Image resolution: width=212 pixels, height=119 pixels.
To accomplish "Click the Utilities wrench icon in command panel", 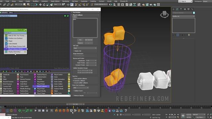I will 192,9.
